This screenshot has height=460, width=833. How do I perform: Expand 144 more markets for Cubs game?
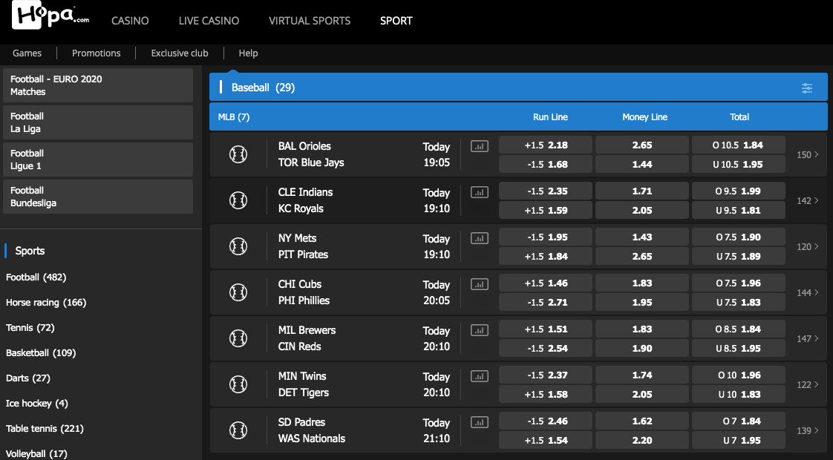coord(808,292)
